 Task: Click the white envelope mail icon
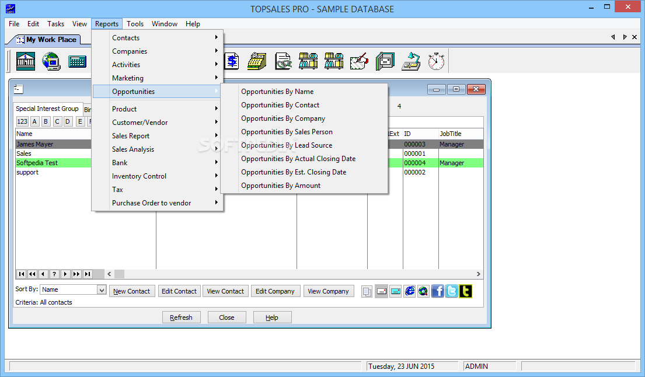coord(381,291)
